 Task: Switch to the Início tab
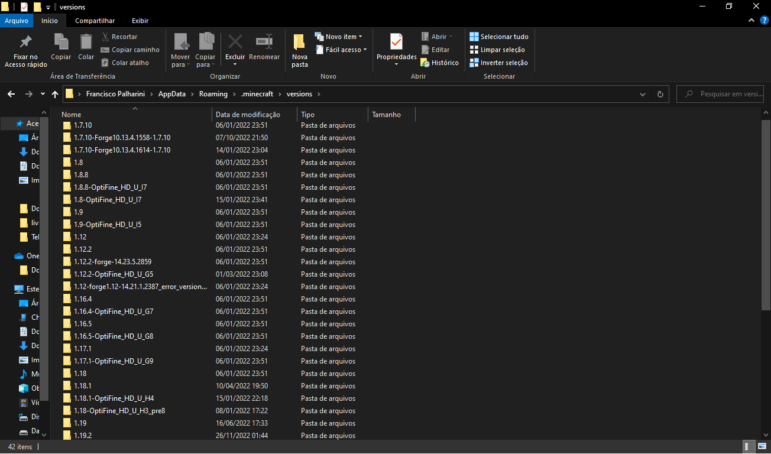click(50, 21)
